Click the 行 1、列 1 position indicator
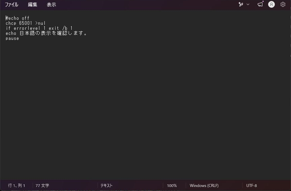The image size is (291, 191). click(x=16, y=185)
